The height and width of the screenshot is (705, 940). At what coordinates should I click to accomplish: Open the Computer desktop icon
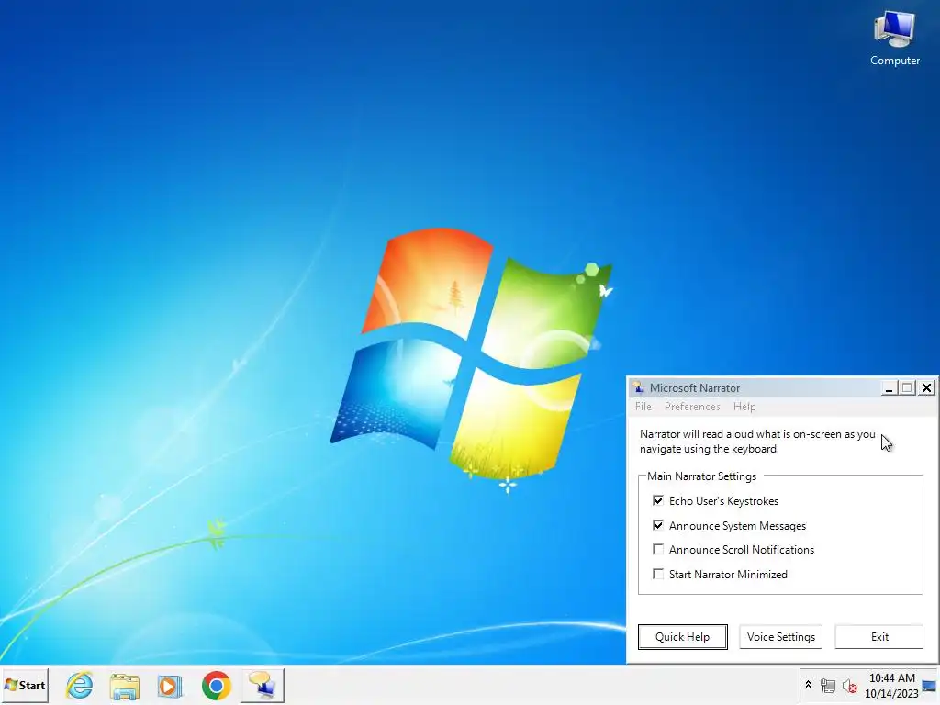pyautogui.click(x=894, y=39)
